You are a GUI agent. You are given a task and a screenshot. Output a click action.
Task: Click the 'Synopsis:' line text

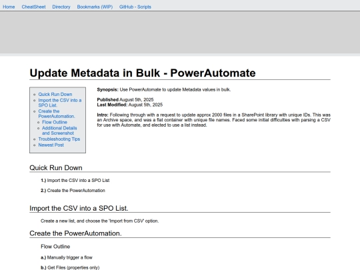164,89
